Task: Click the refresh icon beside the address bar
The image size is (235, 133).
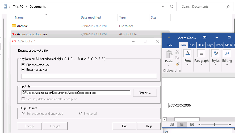Action: click(172, 7)
